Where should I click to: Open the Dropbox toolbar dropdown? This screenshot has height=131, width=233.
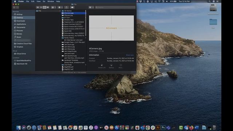coord(91,7)
